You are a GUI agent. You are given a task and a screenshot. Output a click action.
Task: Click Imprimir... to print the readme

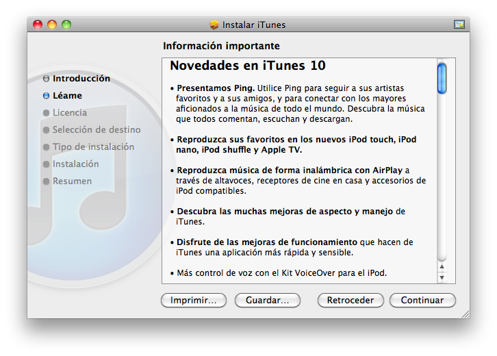[194, 301]
